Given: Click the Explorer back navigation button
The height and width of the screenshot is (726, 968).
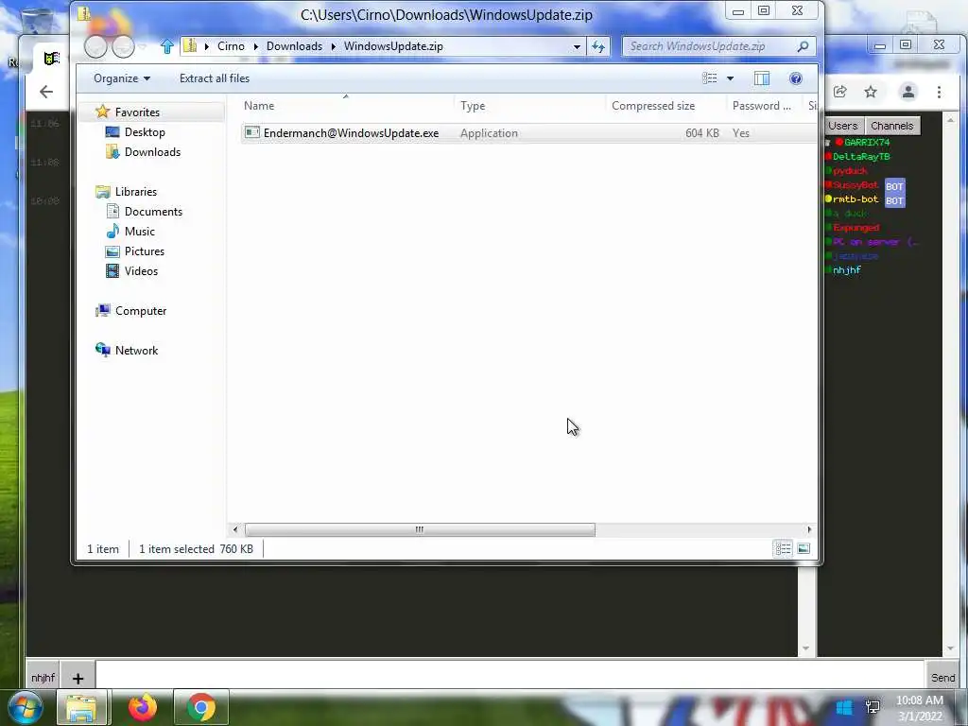Looking at the screenshot, I should (95, 47).
